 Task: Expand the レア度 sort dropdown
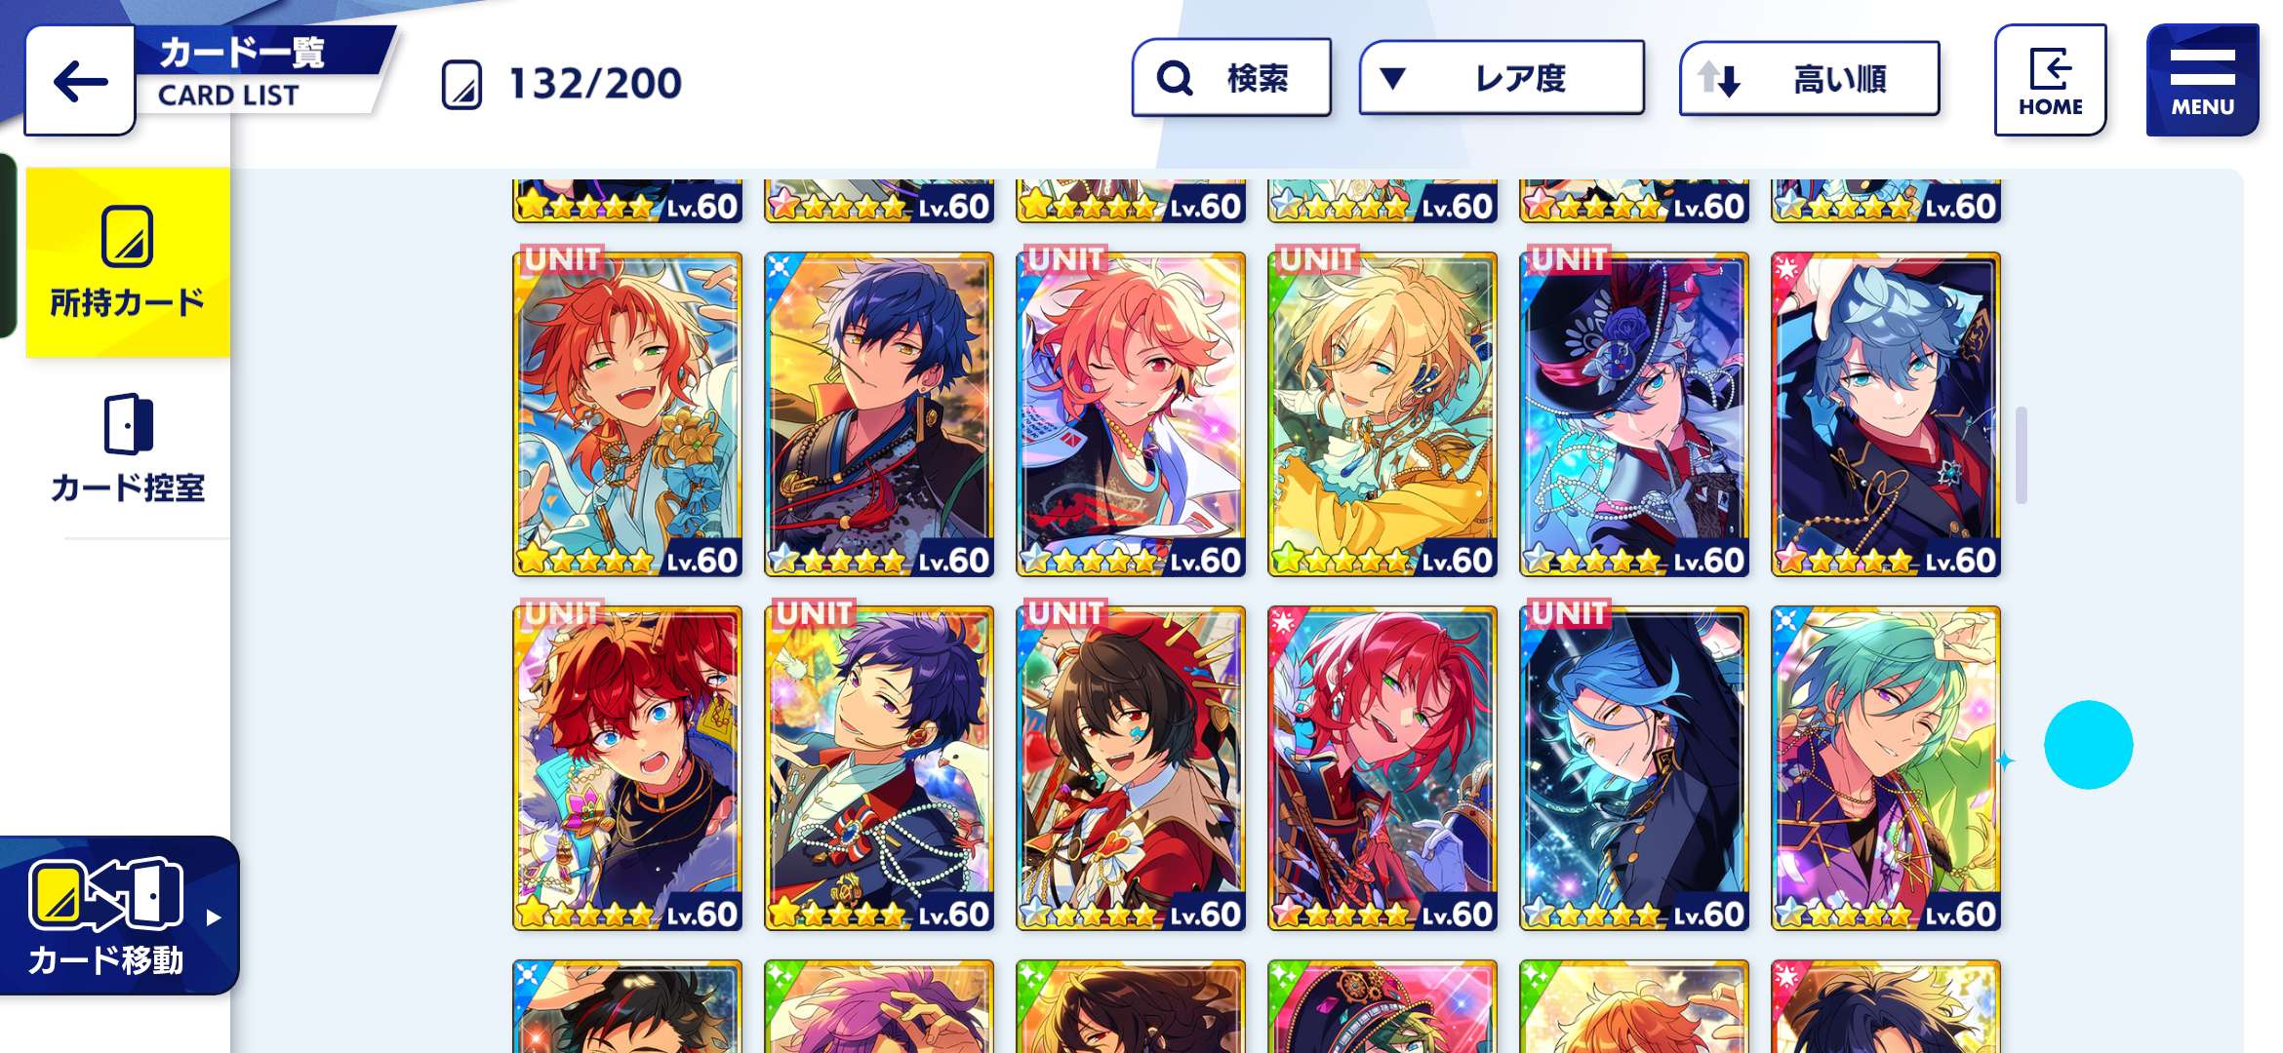[x=1502, y=78]
